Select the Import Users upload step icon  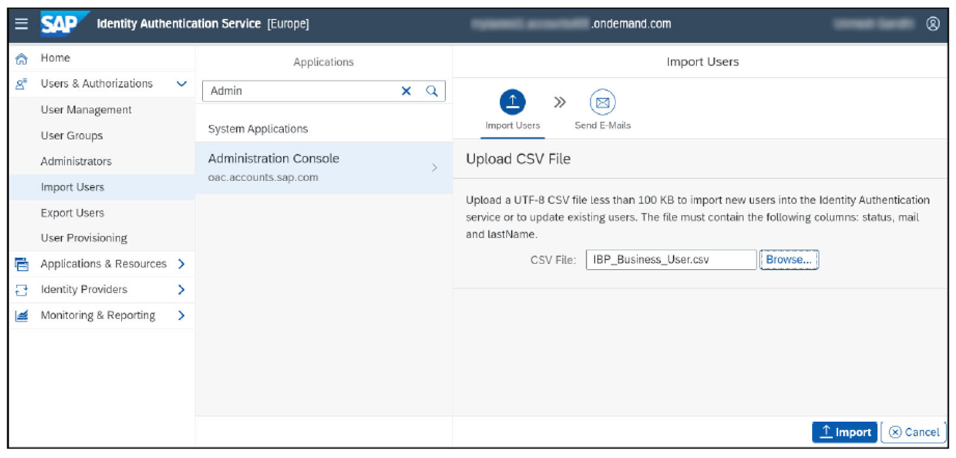tap(511, 101)
